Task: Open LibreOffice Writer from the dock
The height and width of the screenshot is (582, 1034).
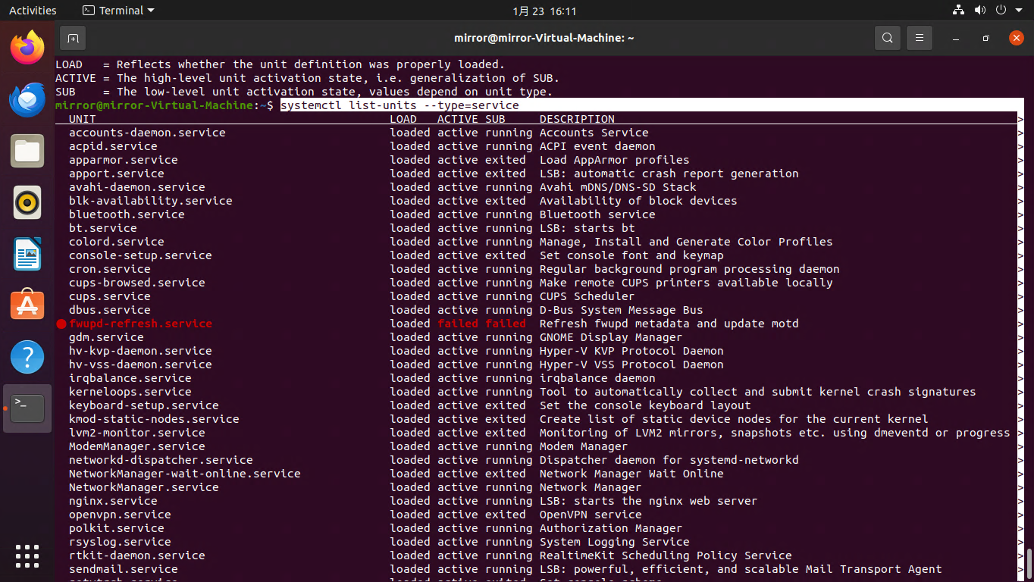Action: click(x=27, y=254)
